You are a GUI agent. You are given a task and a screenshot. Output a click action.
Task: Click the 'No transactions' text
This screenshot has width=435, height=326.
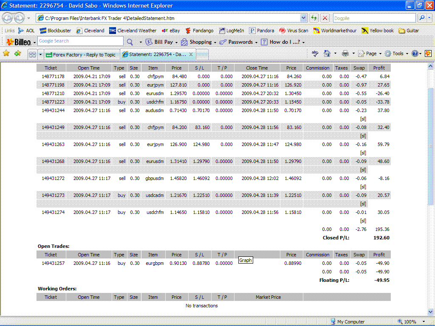tap(202, 306)
